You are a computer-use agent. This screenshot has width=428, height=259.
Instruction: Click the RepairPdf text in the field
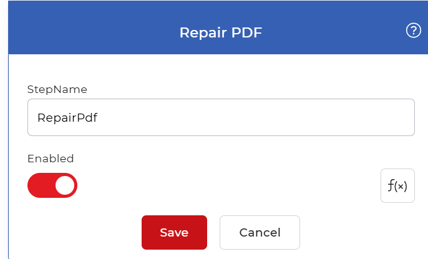(x=67, y=118)
